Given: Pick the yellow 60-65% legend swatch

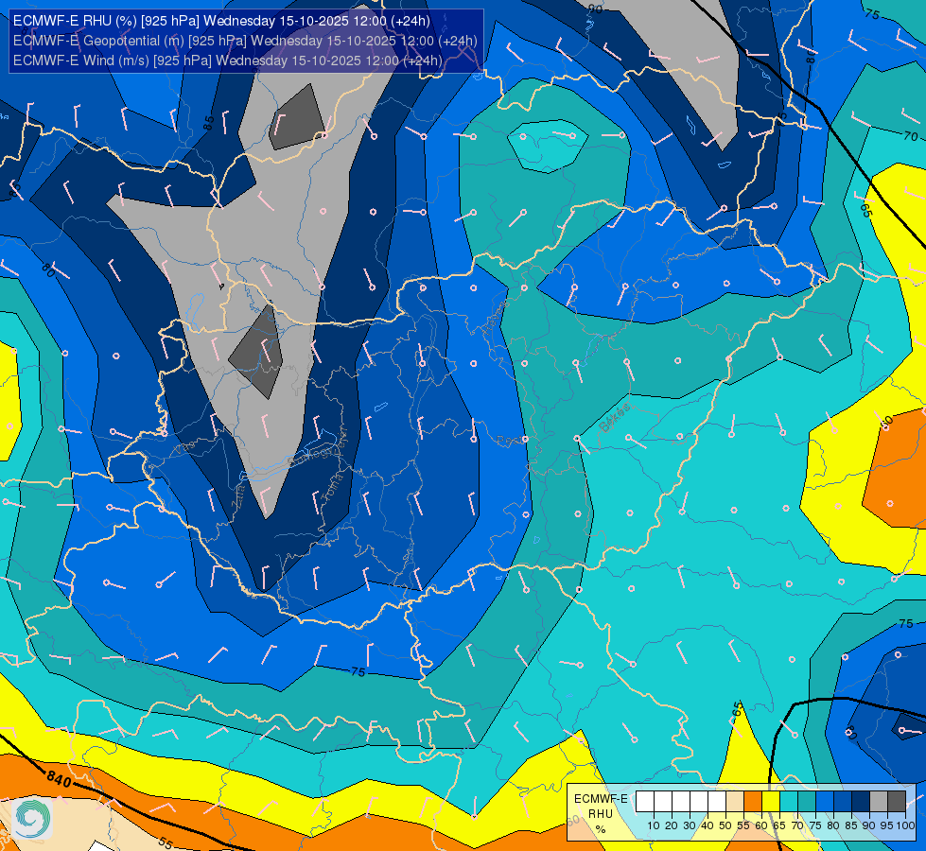Looking at the screenshot, I should (771, 802).
